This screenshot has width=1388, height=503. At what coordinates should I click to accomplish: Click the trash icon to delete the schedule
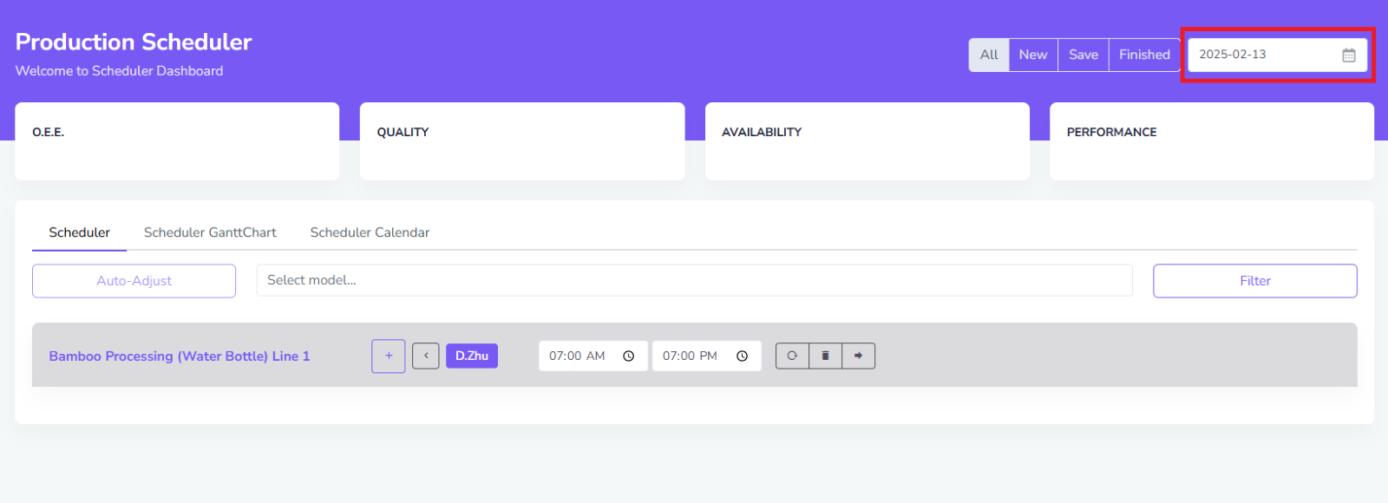pos(825,356)
